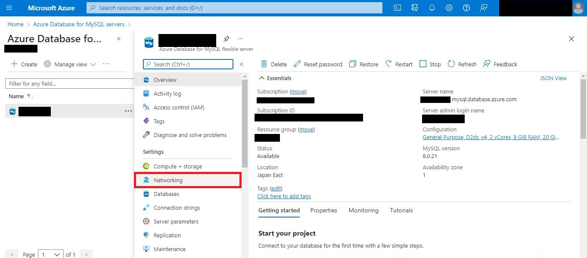Click Home breadcrumb
587x258 pixels.
[16, 24]
